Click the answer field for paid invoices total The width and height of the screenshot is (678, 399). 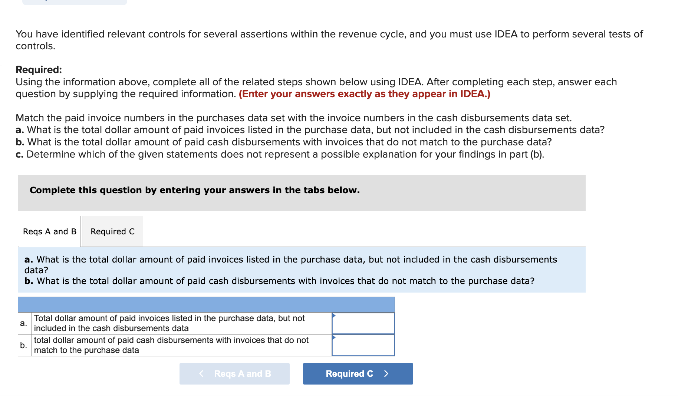pos(363,323)
